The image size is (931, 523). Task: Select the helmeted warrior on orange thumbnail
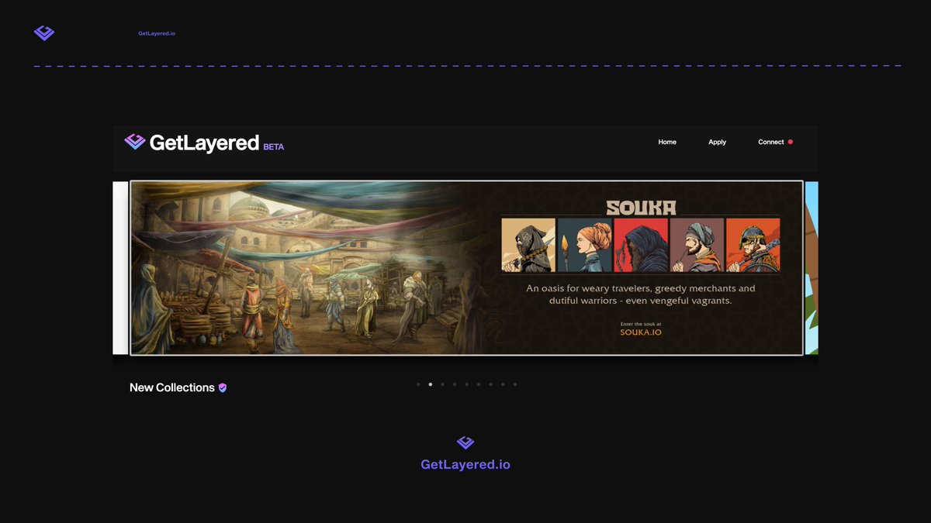pos(753,245)
